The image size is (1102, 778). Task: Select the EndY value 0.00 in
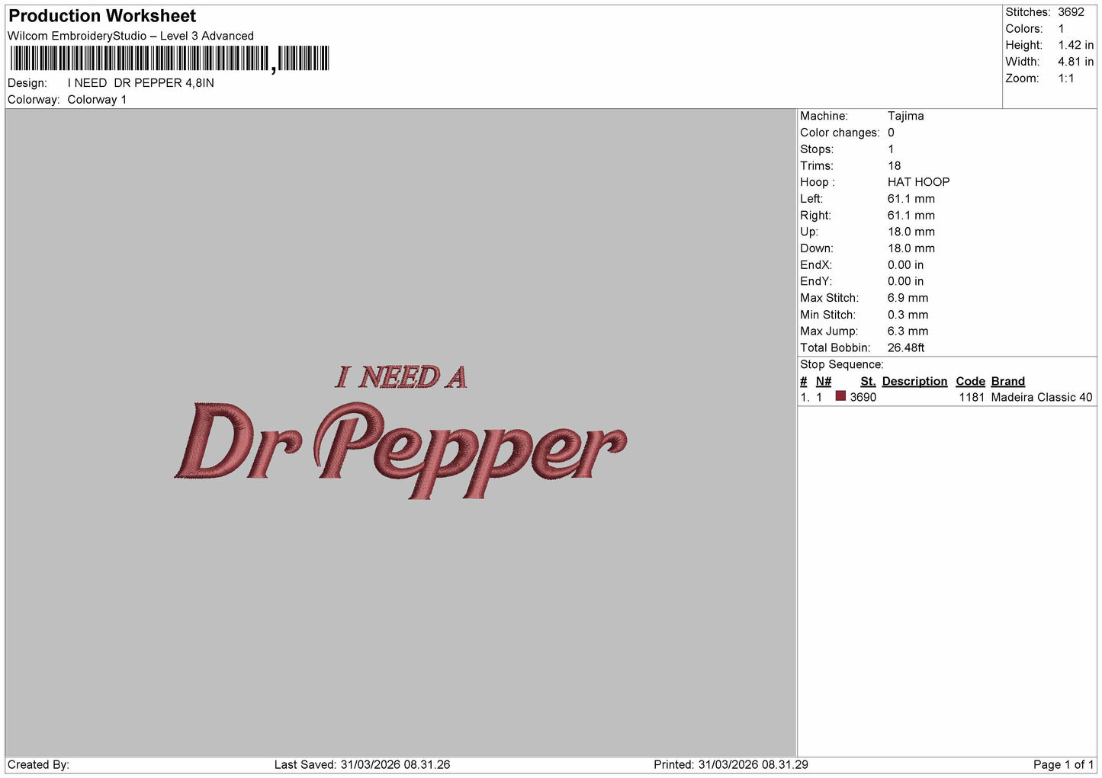[x=905, y=281]
